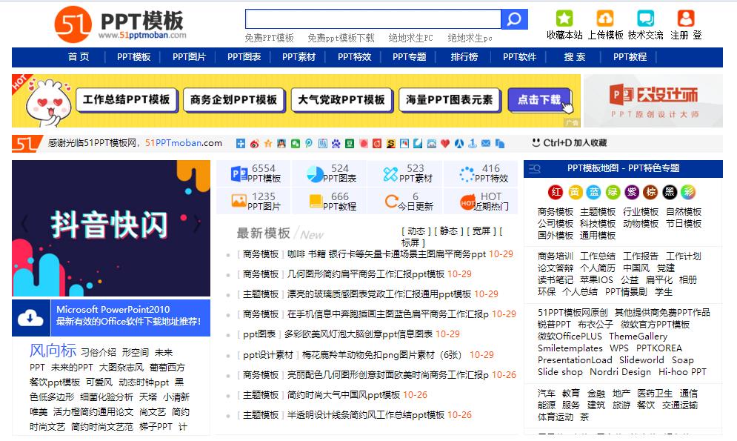Viewport: 737px width, 441px height.
Task: Click the PPT图片 picture icon
Action: (x=239, y=199)
